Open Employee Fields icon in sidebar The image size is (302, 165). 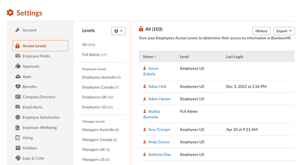(18, 56)
